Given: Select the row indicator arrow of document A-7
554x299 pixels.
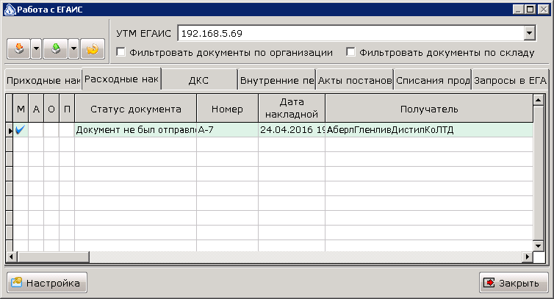Looking at the screenshot, I should pos(10,130).
